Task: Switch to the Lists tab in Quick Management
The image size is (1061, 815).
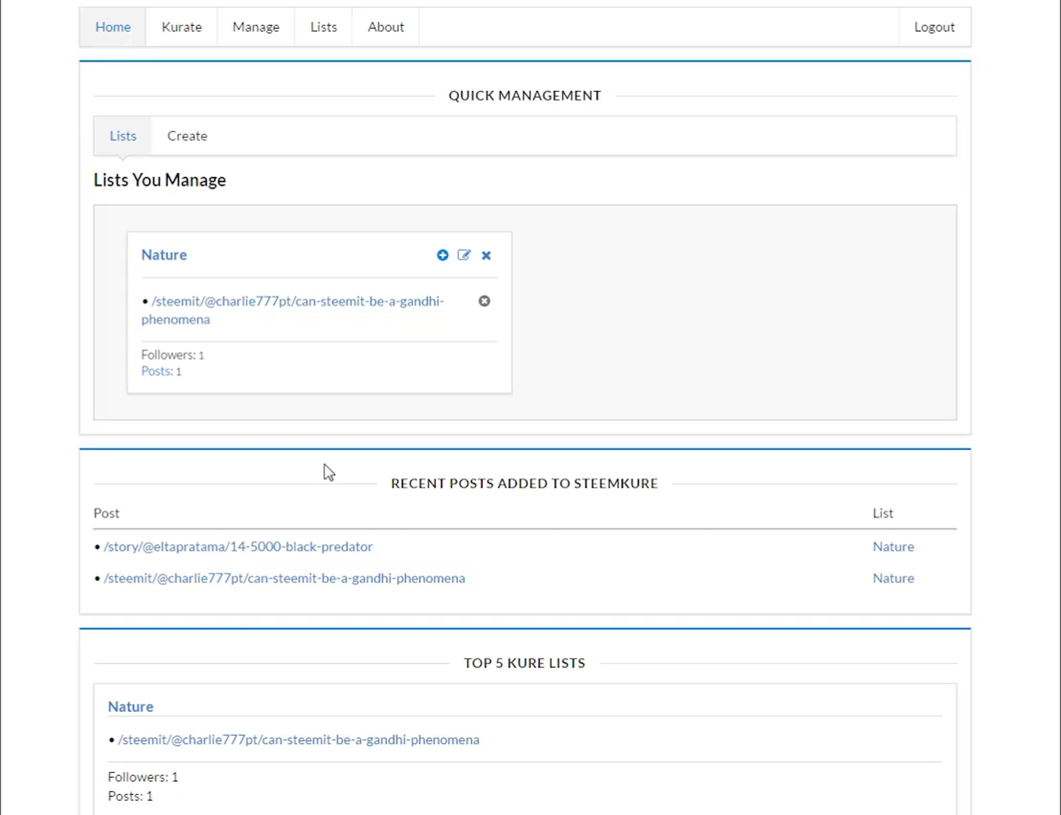Action: (x=123, y=136)
